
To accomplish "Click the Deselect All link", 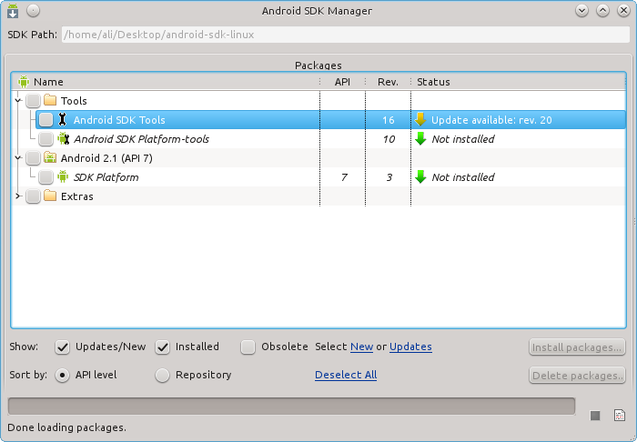I will coord(346,375).
